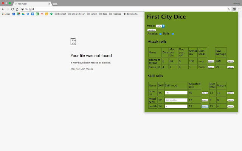
Task: Open Chrome's three-dot menu
Action: coord(239,9)
